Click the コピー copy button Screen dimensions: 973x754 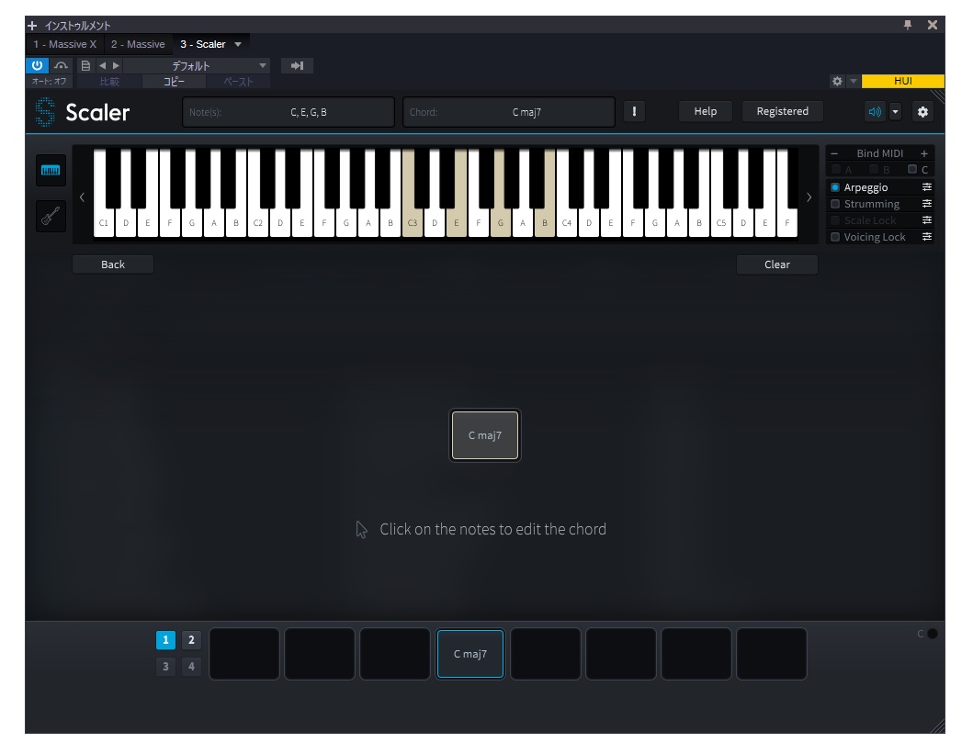click(174, 82)
